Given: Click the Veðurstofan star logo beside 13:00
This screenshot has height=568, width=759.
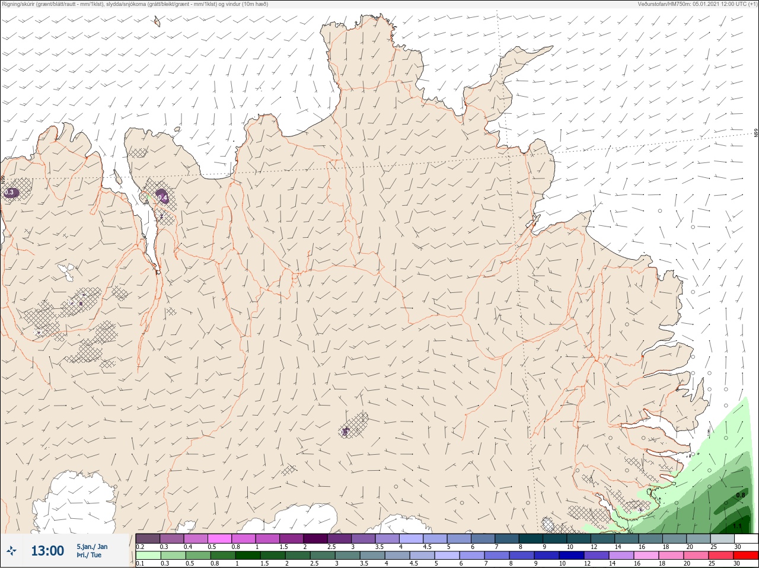Looking at the screenshot, I should pyautogui.click(x=11, y=551).
